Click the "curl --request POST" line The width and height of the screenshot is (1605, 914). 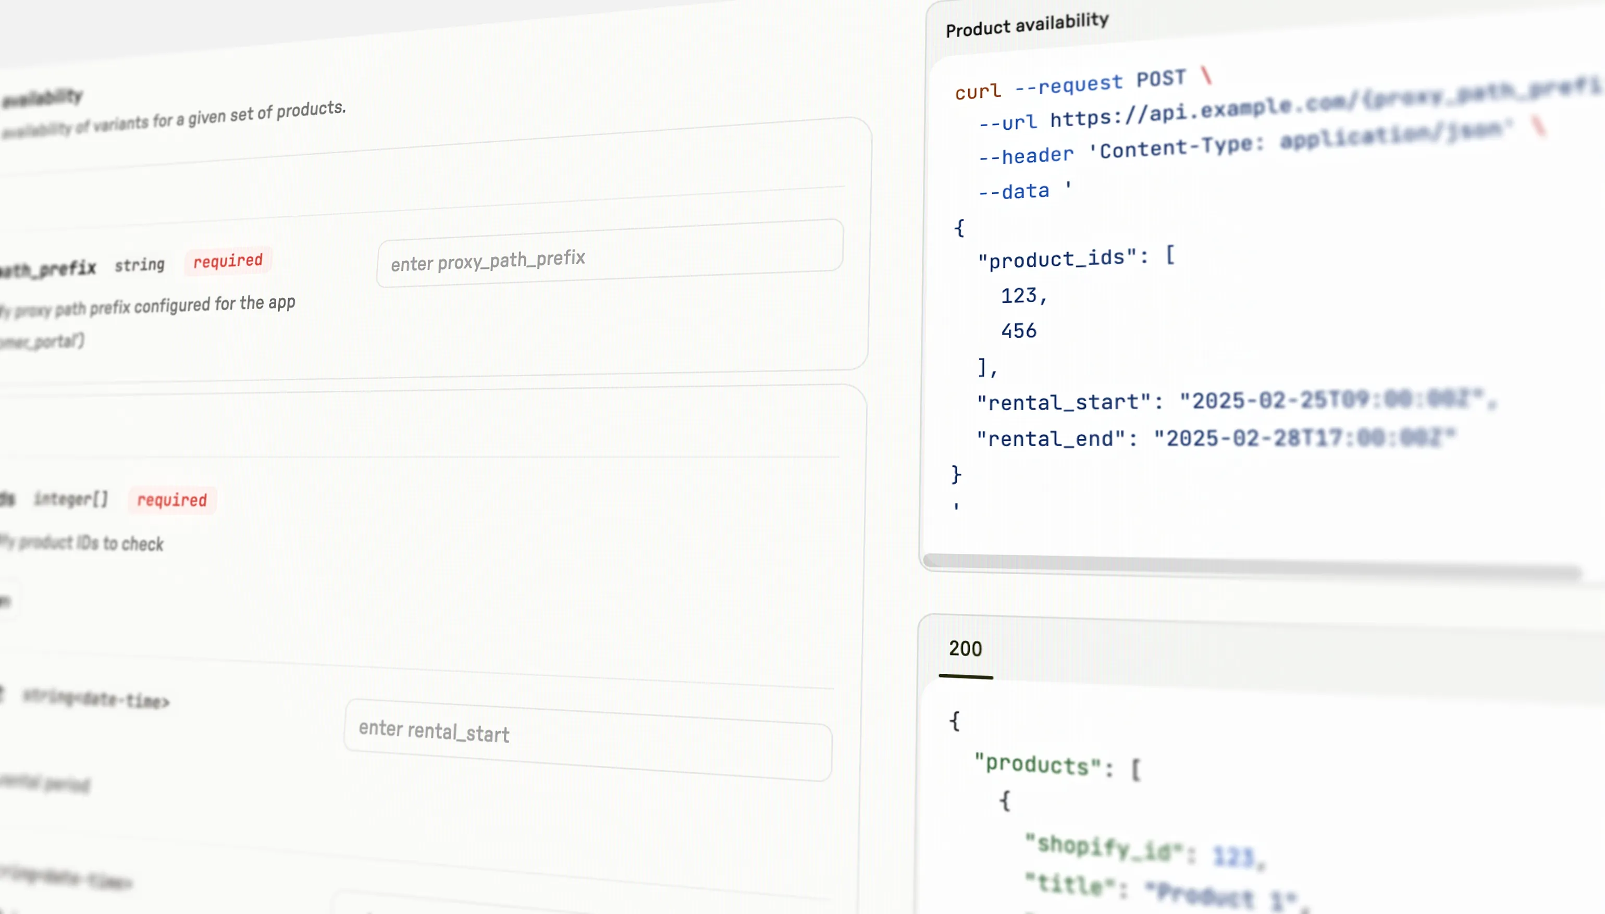[x=1083, y=84]
